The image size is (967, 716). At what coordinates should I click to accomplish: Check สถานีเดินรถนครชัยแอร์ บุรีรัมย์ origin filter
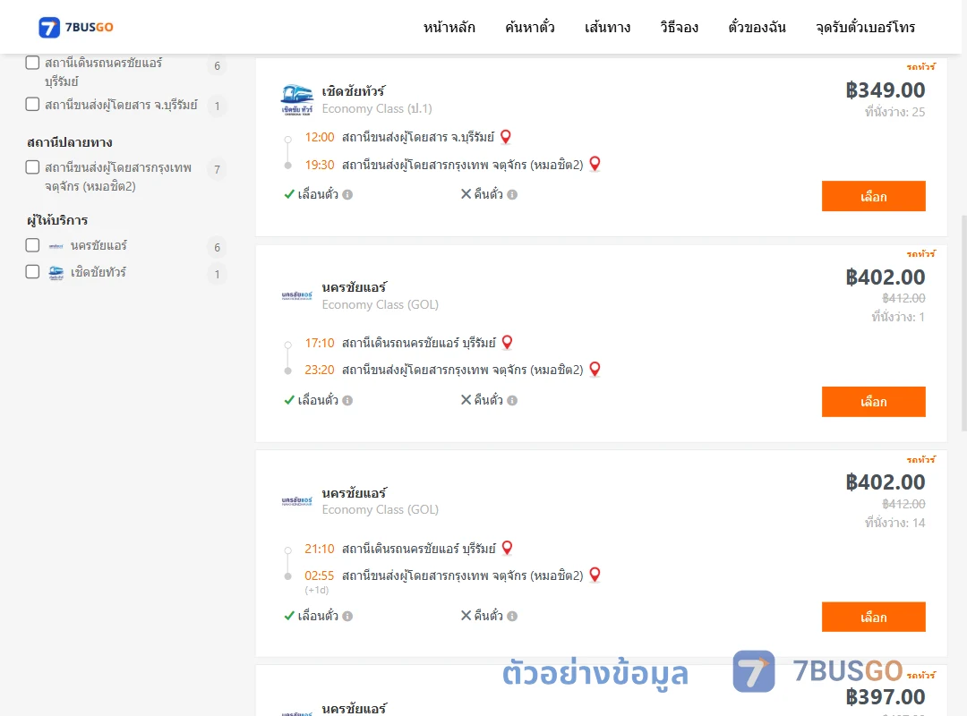coord(33,63)
